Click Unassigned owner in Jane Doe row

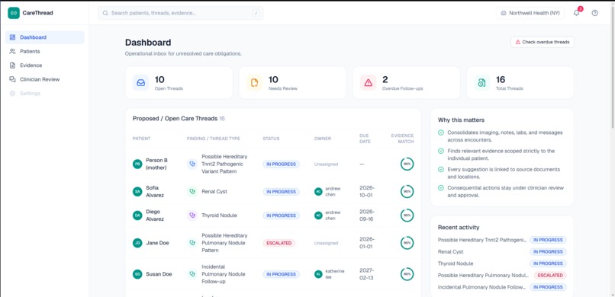[x=326, y=243]
